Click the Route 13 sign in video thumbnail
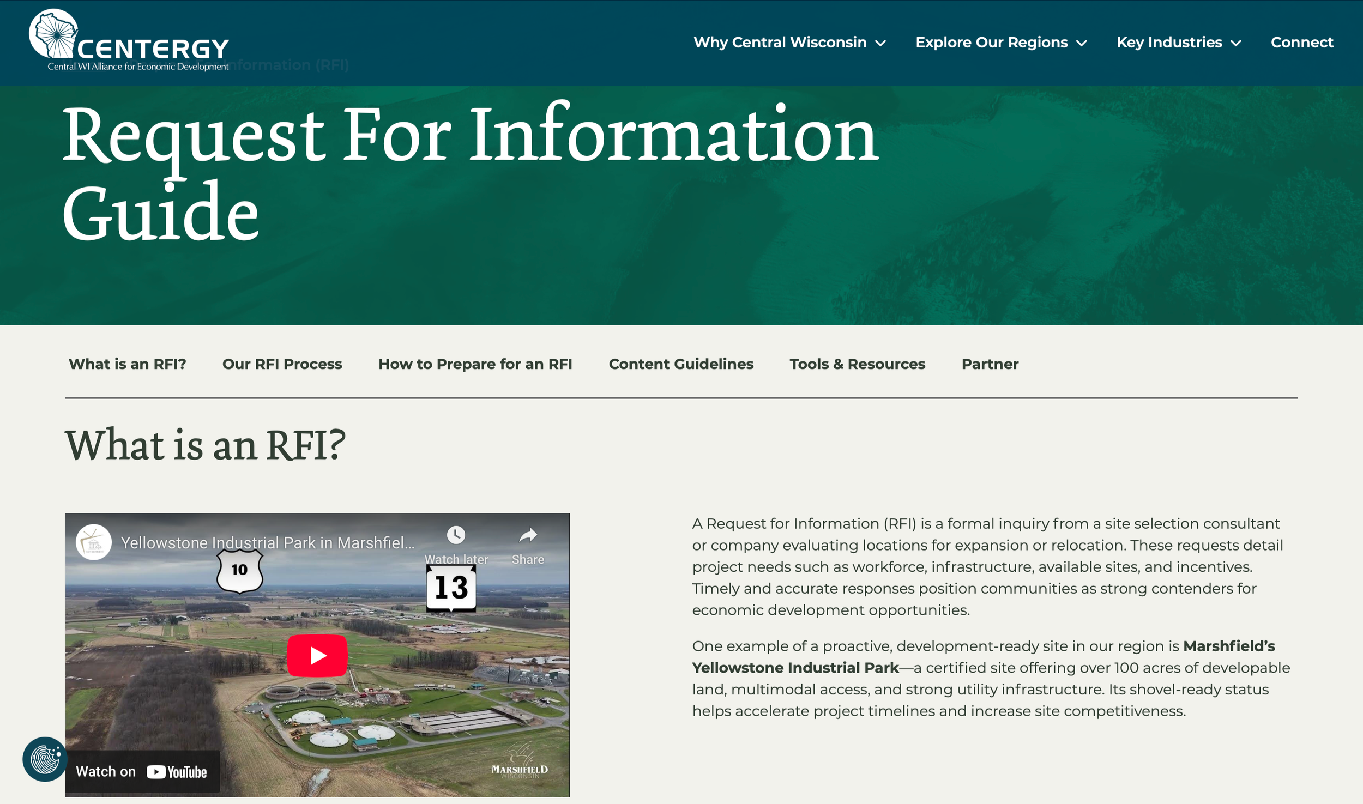The image size is (1363, 804). [451, 588]
